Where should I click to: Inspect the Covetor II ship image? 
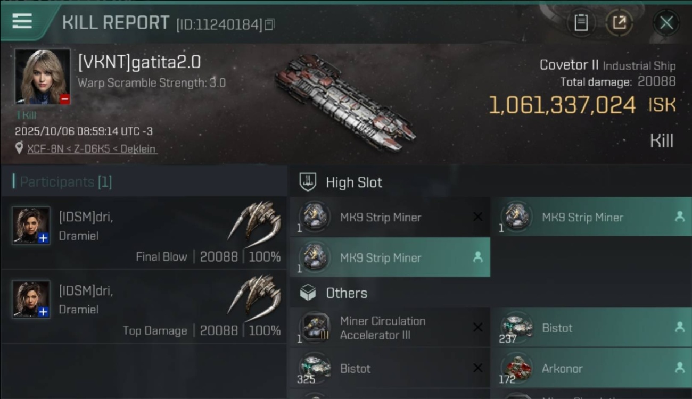coord(345,103)
